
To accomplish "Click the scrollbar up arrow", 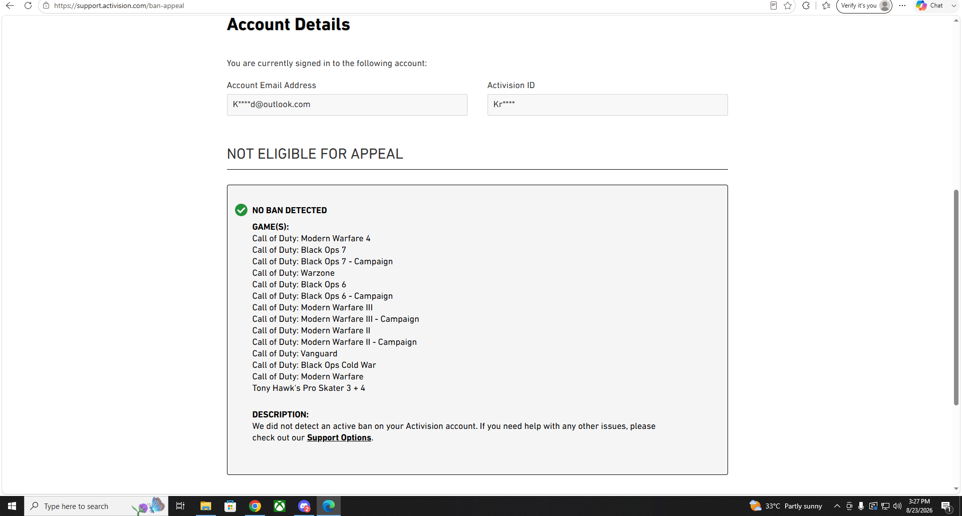I will [956, 21].
